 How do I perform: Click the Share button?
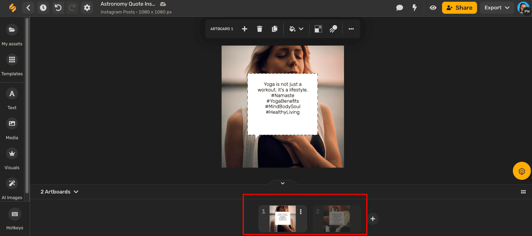[x=459, y=8]
